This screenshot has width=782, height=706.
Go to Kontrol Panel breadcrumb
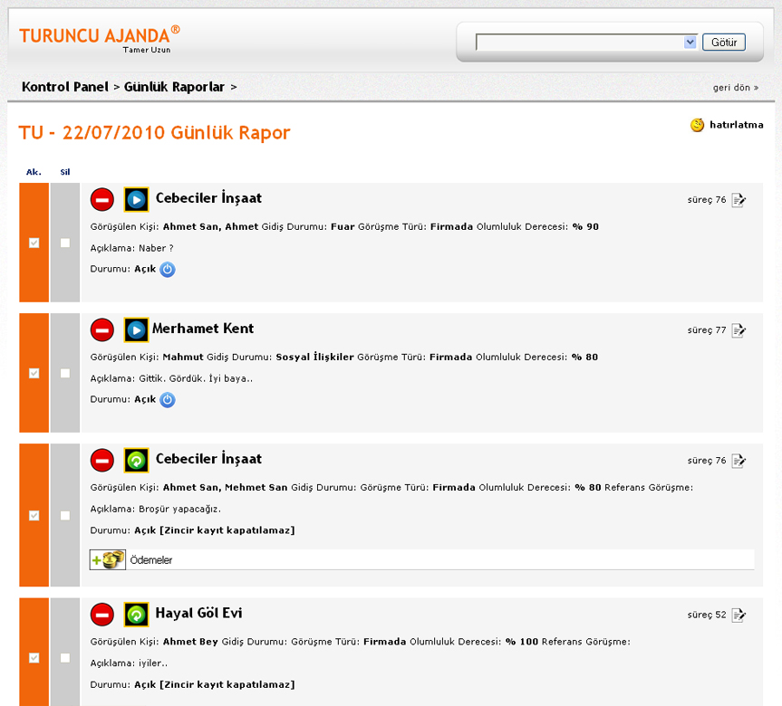pyautogui.click(x=64, y=87)
